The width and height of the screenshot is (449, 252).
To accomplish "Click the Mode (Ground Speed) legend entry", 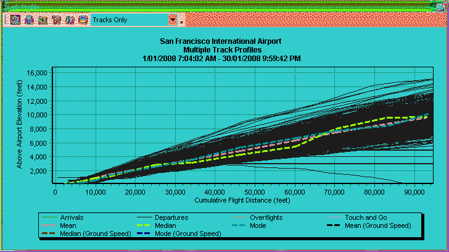I will tap(179, 233).
